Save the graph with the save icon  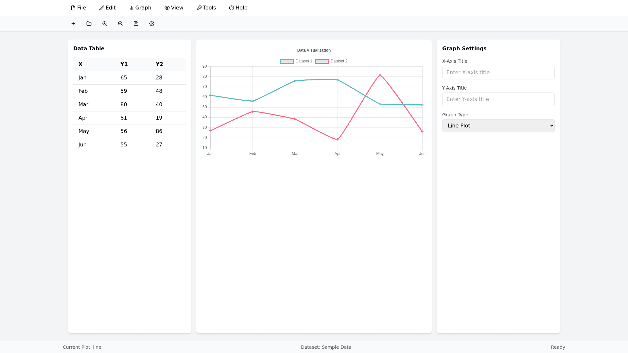click(136, 24)
